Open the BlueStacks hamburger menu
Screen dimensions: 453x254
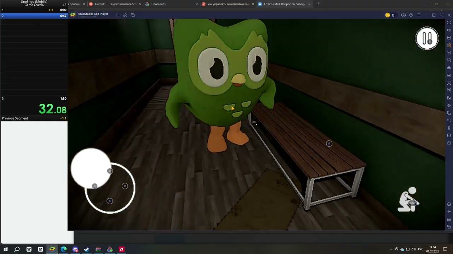(x=419, y=15)
